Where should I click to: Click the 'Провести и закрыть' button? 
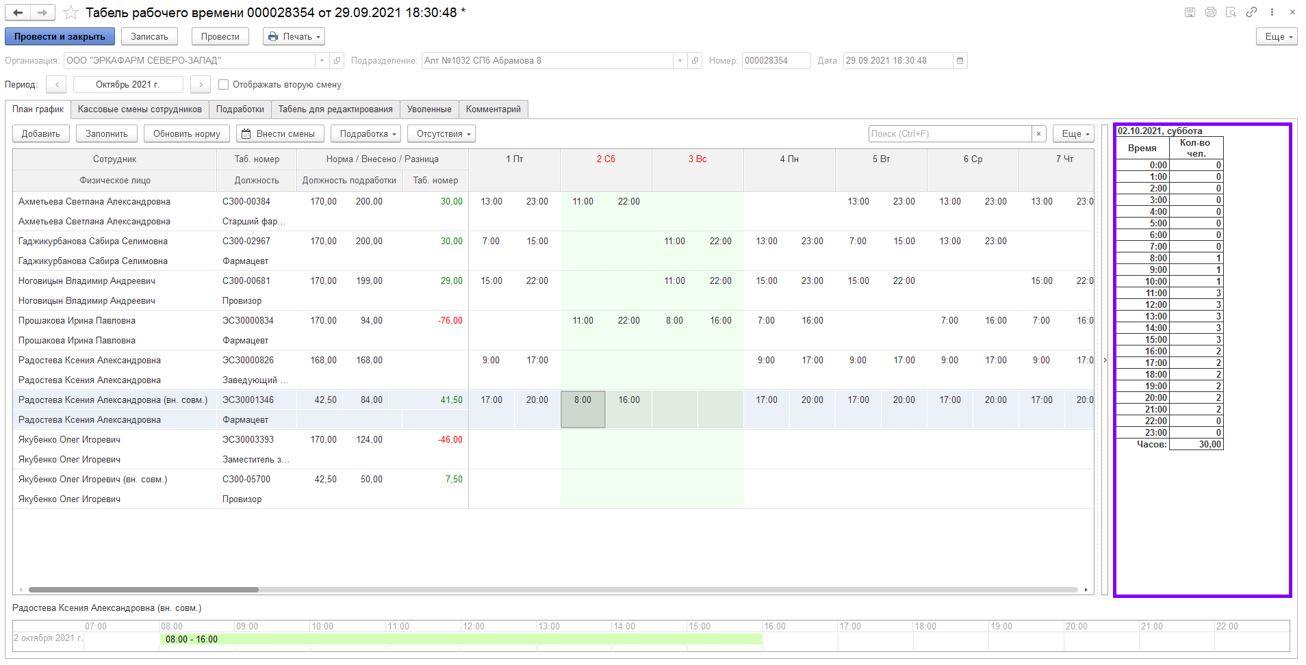coord(60,37)
